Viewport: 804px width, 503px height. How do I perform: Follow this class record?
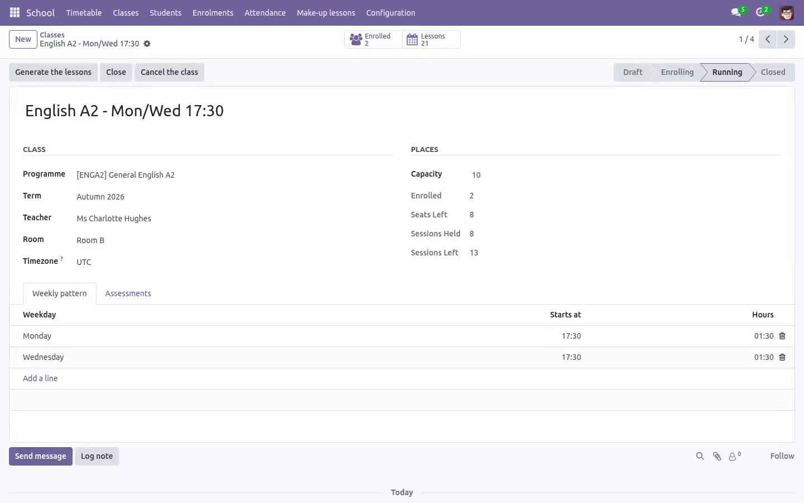[x=782, y=456]
